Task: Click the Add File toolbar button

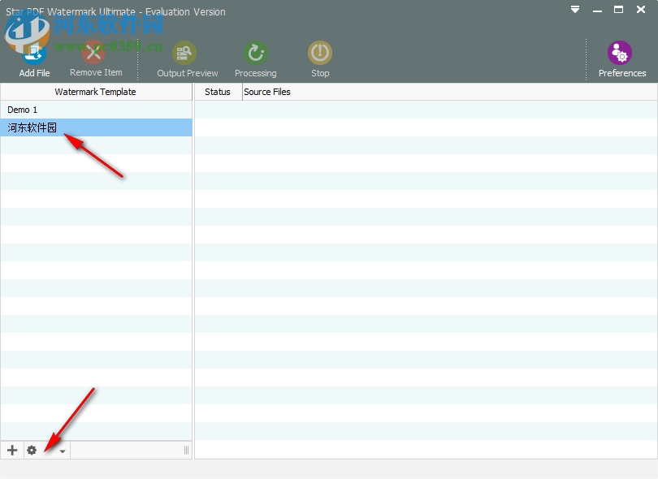Action: click(x=34, y=59)
